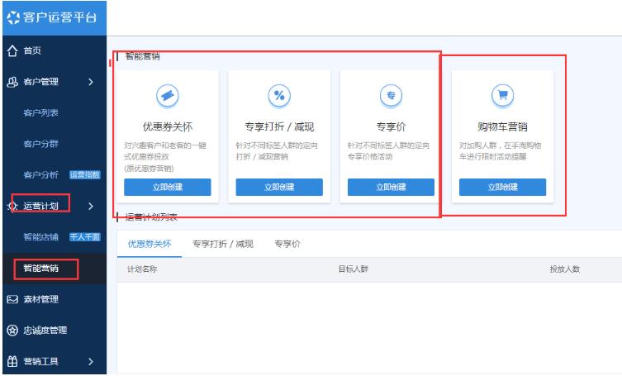Click the coupon ticket icon above 优惠券关怀
The height and width of the screenshot is (376, 622).
coord(168,96)
